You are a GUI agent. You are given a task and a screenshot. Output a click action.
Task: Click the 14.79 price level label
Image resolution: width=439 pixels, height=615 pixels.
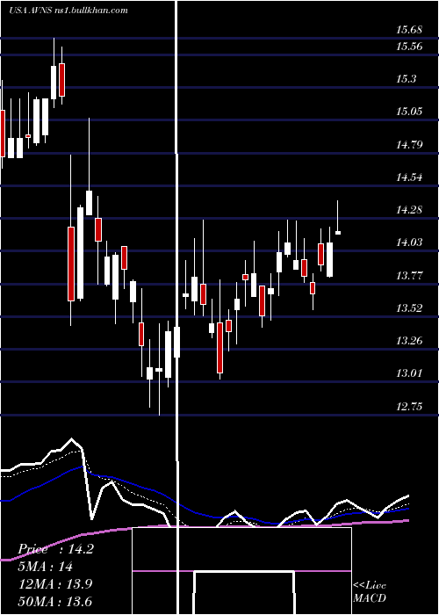click(409, 145)
